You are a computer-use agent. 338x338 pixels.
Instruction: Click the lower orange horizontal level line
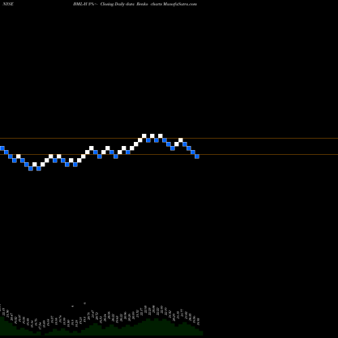tap(169, 154)
